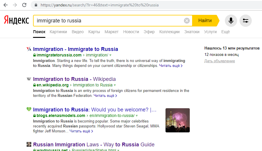
Task: Click the Найти search button
Action: 205,21
